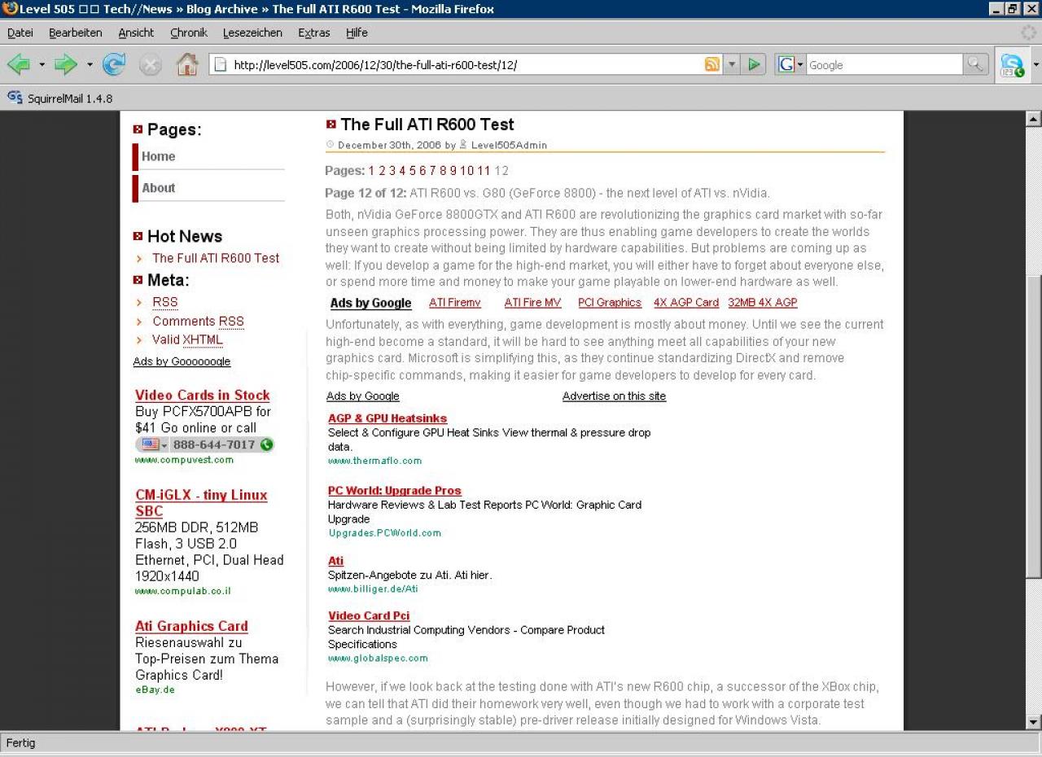Open the Hilfe menu
The image size is (1042, 757).
[x=357, y=33]
